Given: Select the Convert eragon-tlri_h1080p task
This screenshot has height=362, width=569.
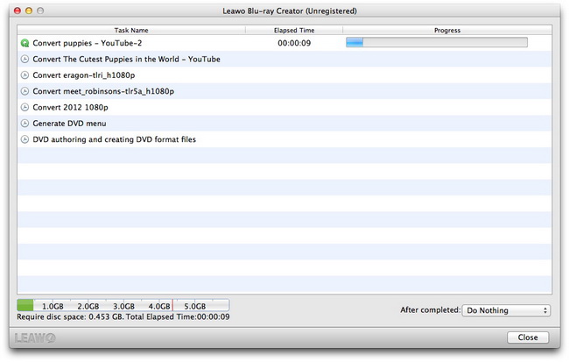Looking at the screenshot, I should 284,75.
